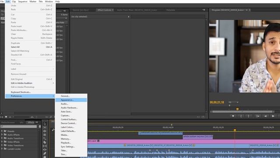Click the list view icon in Project panel footer
Image resolution: width=280 pixels, height=158 pixels.
coord(2,117)
